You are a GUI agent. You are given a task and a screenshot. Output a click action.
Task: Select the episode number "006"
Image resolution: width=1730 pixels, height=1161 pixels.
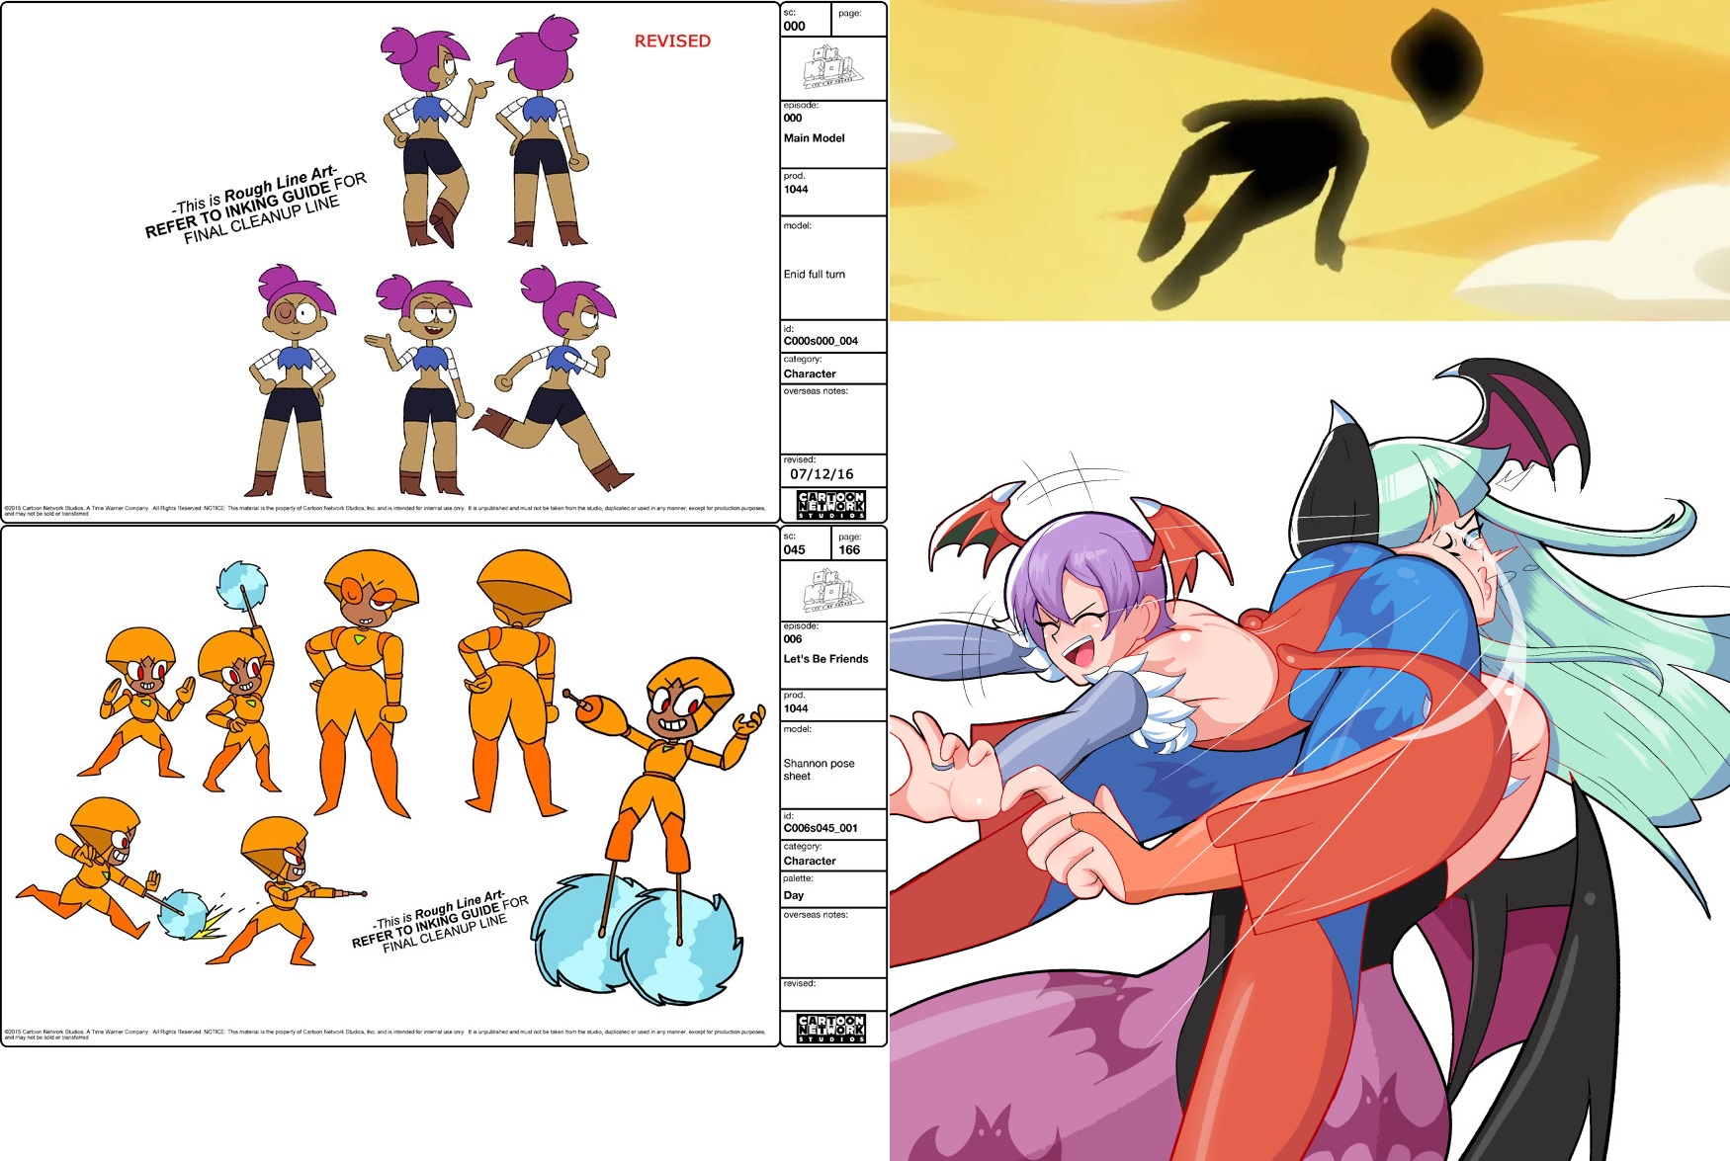click(x=793, y=639)
